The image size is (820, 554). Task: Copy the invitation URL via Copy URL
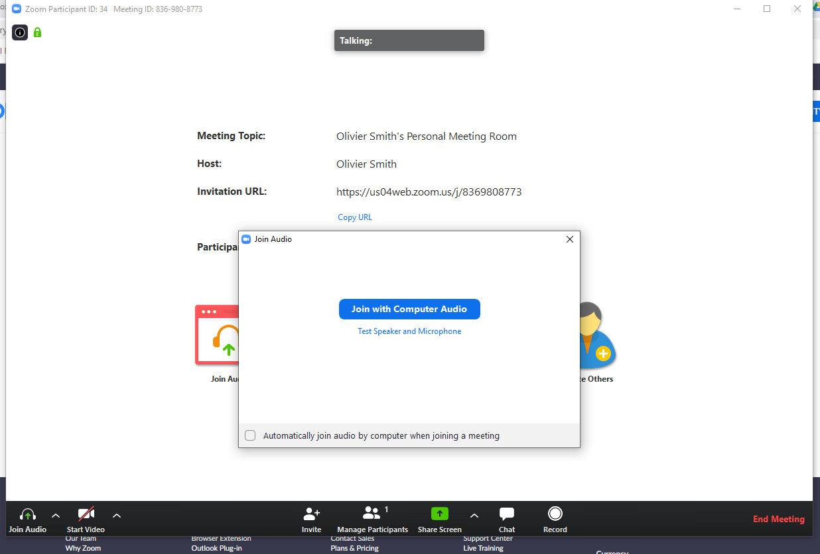pyautogui.click(x=355, y=217)
